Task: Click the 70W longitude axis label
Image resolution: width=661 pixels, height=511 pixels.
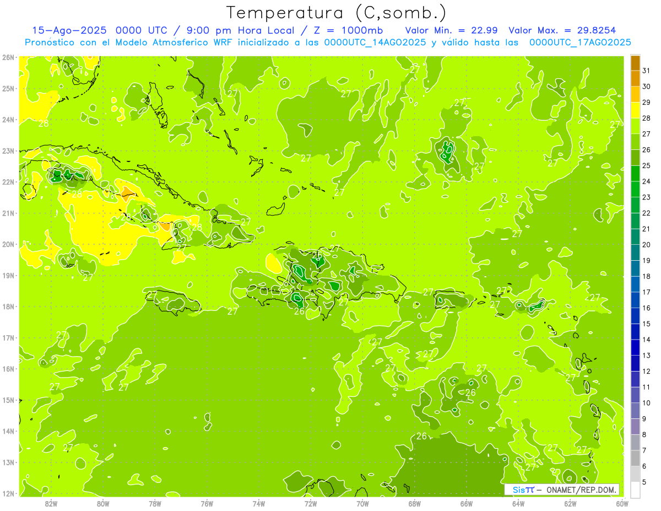Action: pyautogui.click(x=362, y=503)
